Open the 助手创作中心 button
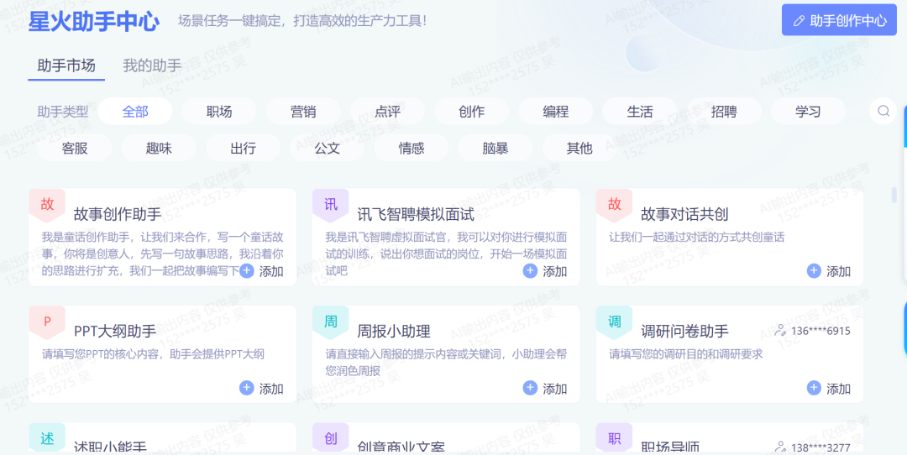Viewport: 907px width, 455px height. point(839,20)
